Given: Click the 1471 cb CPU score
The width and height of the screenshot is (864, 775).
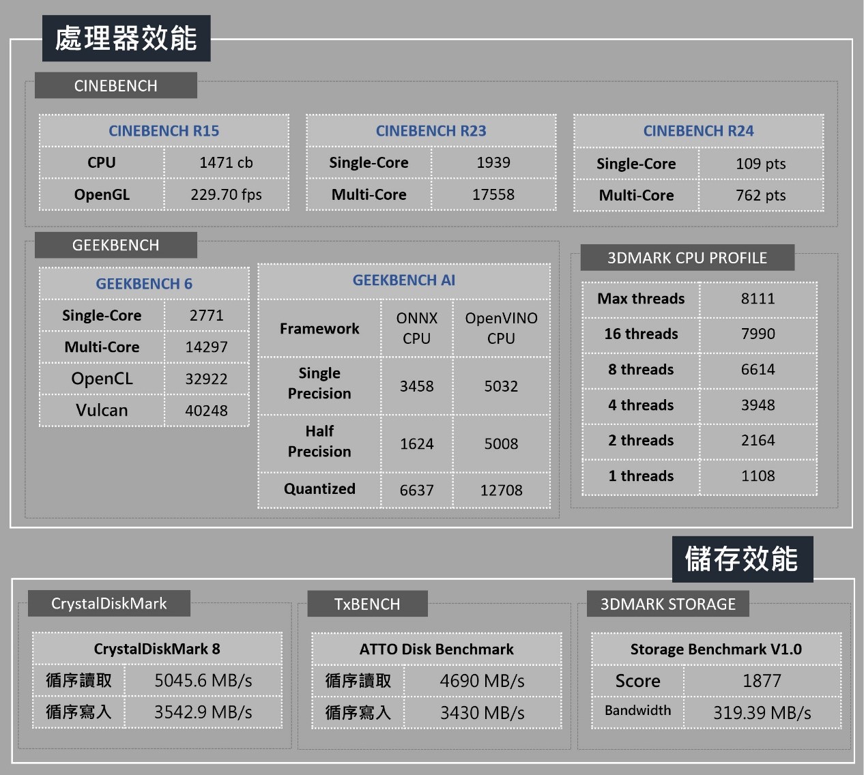Looking at the screenshot, I should coord(227,162).
